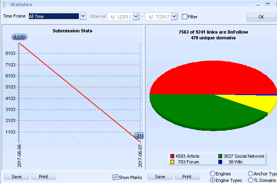
Task: Select the Engines radio button
Action: 212,174
